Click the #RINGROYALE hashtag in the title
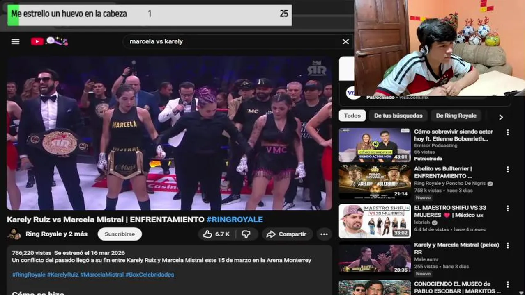 [x=235, y=220]
